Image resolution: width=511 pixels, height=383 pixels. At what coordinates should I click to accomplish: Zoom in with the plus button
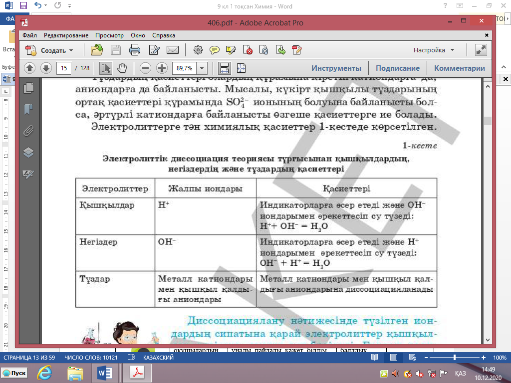coord(162,68)
